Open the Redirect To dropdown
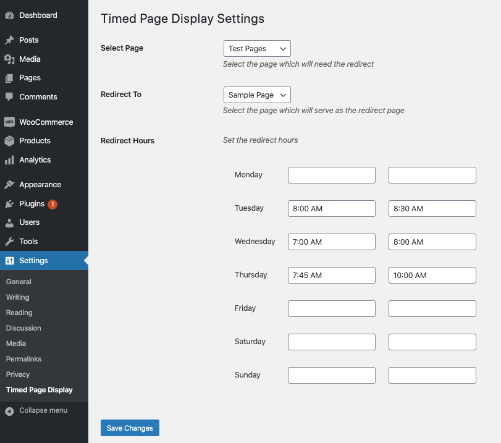The image size is (501, 443). (x=257, y=95)
